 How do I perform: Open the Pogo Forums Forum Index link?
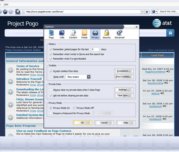click(23, 50)
